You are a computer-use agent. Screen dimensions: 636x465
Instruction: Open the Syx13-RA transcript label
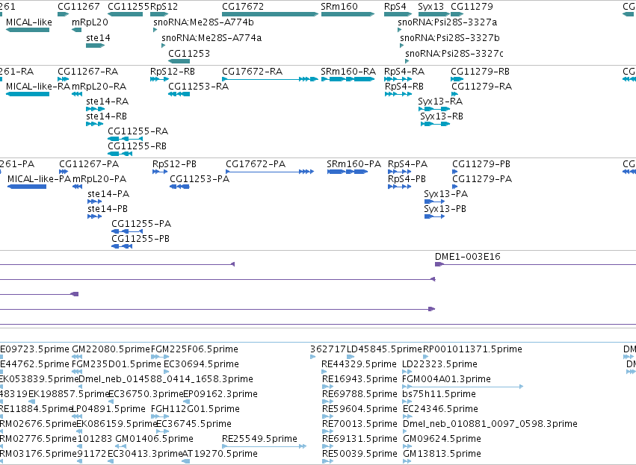[440, 101]
